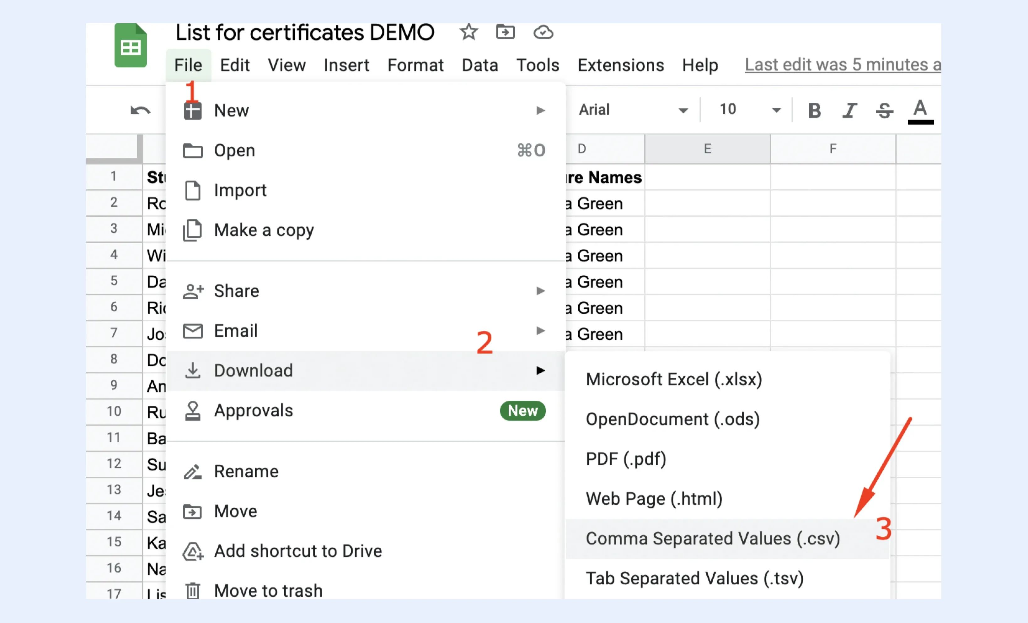Click the document title List for certificates DEMO
The image size is (1028, 623).
pyautogui.click(x=305, y=33)
